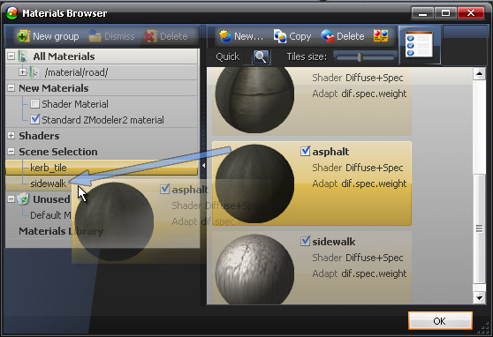Switch to list view checklist icon
Screen dimensions: 493x337
[x=420, y=45]
